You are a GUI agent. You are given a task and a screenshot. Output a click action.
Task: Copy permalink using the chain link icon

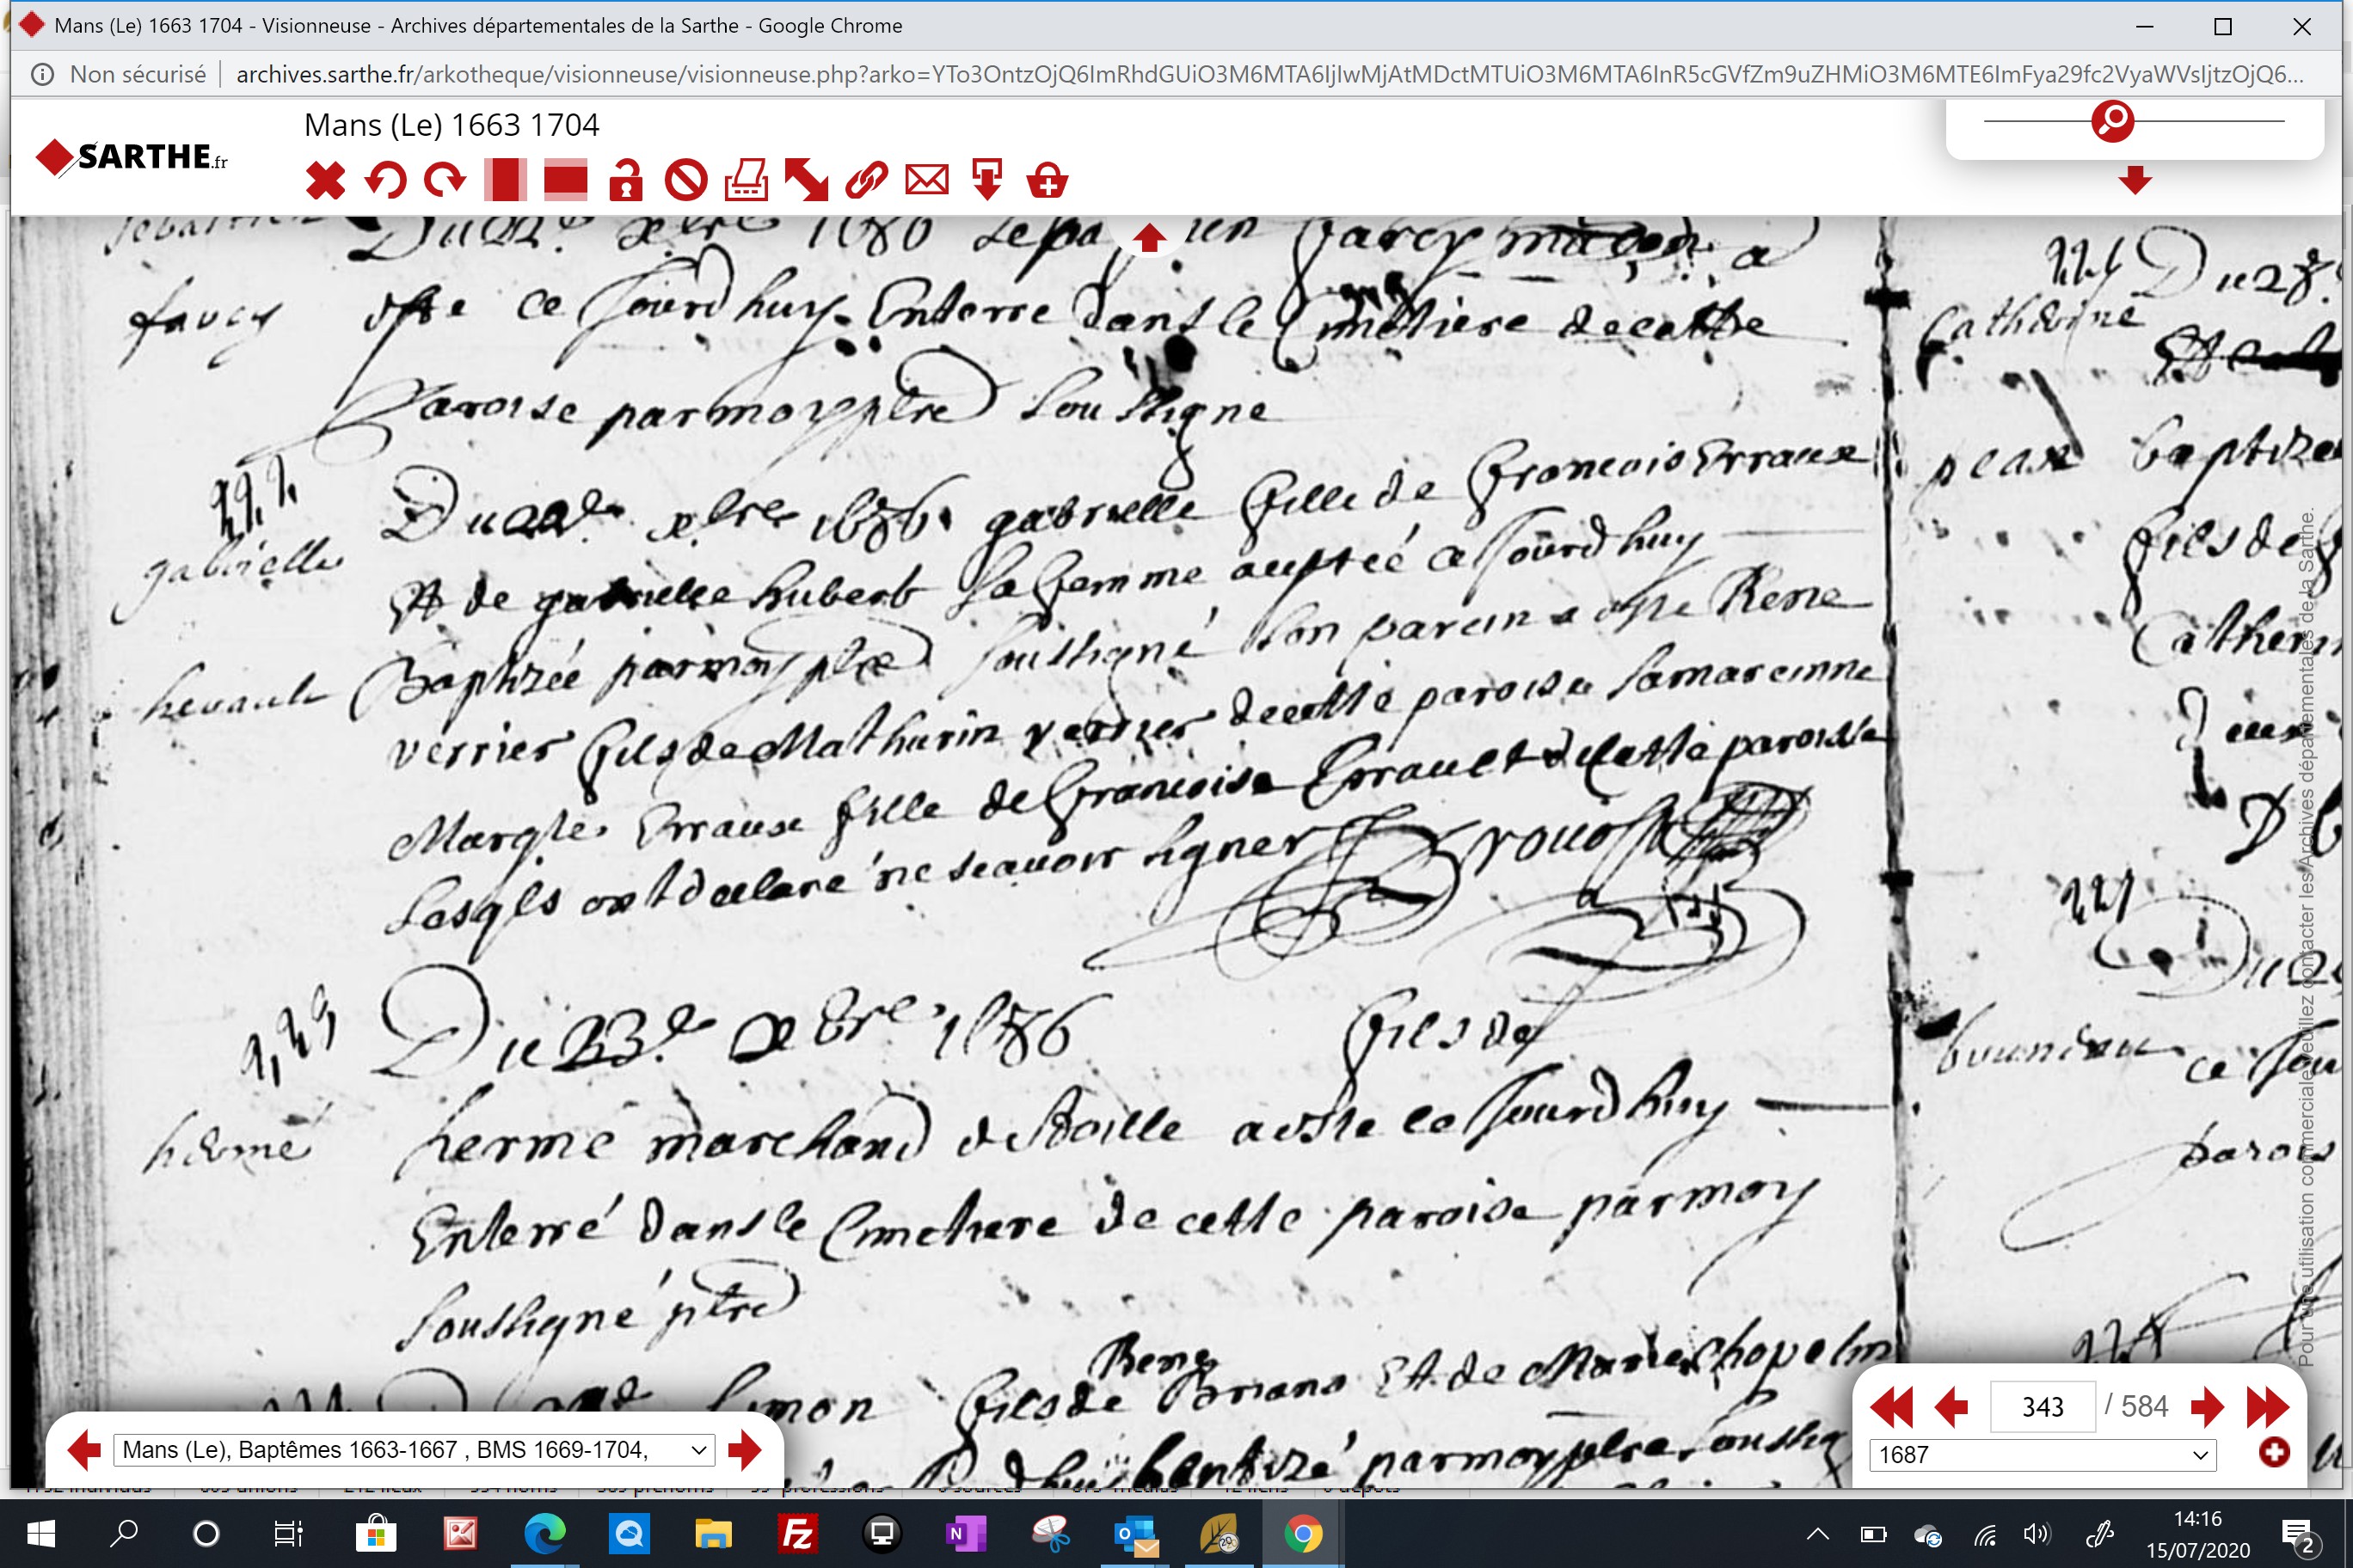pos(866,181)
